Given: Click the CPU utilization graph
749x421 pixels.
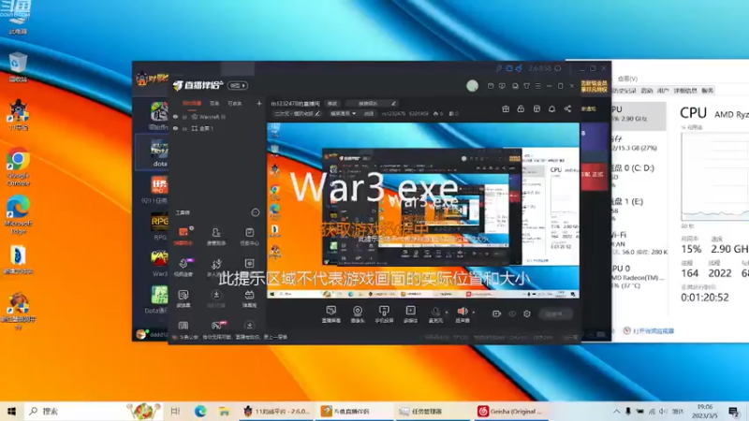Looking at the screenshot, I should tap(715, 177).
